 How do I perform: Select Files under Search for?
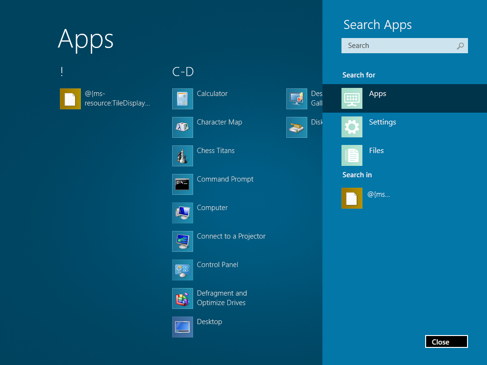pos(405,155)
